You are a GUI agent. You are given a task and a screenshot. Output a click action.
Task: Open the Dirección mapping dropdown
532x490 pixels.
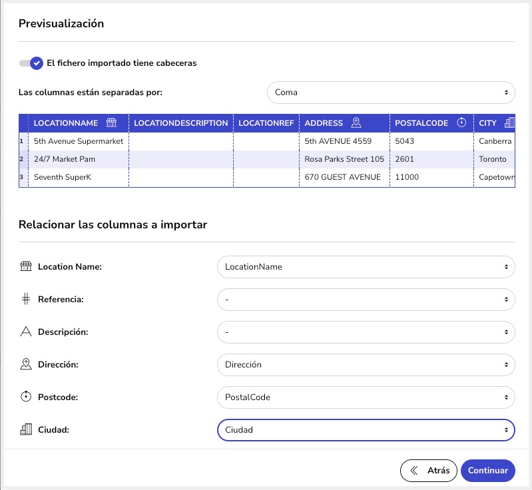(x=366, y=364)
